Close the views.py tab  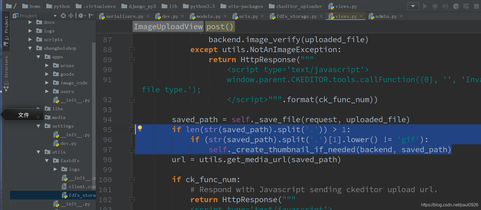tap(361, 16)
